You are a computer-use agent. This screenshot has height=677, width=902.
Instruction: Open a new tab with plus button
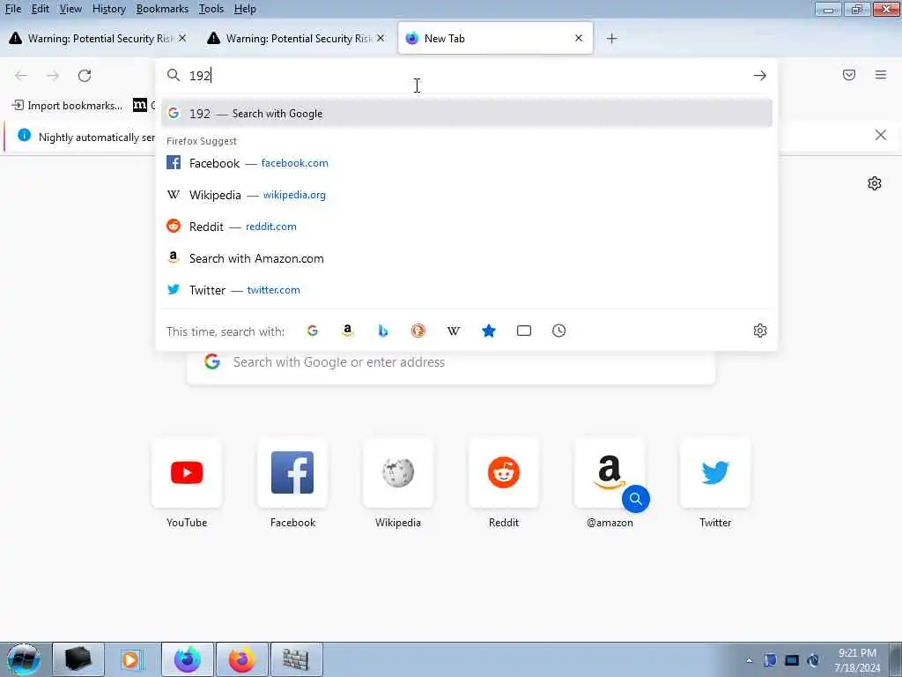(611, 39)
